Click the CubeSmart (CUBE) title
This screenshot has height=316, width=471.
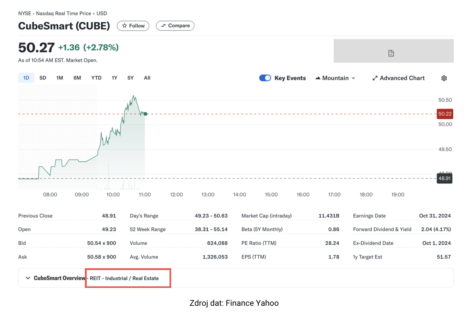(64, 26)
